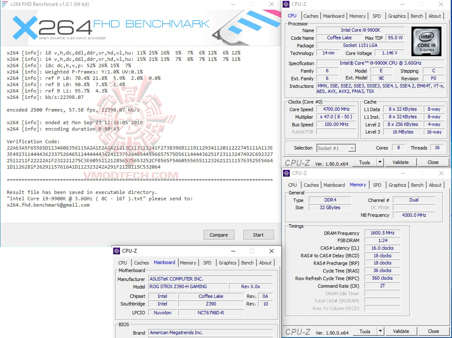Viewport: 452px width, 338px height.
Task: Click Validate button in the Memory window
Action: (x=401, y=331)
